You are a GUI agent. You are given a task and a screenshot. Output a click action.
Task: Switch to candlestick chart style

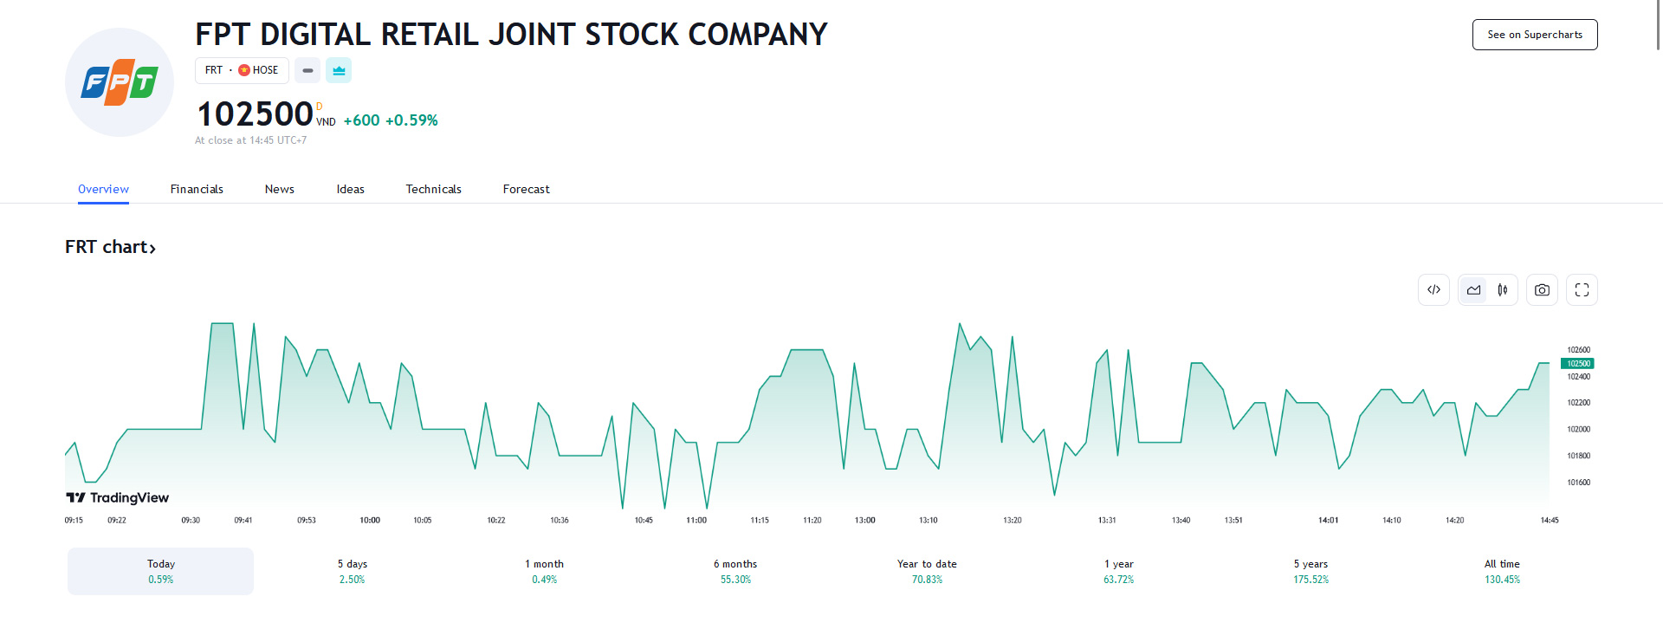pos(1503,290)
